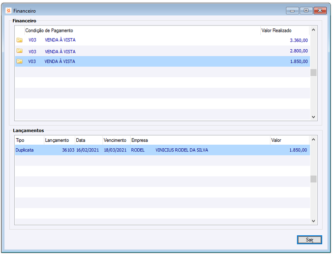Click 'V03' code in the 2.800,00 row
Image resolution: width=334 pixels, height=254 pixels.
point(33,51)
